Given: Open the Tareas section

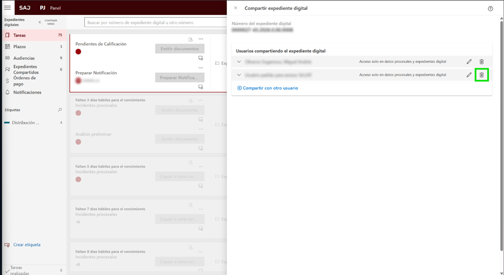Looking at the screenshot, I should click(20, 35).
